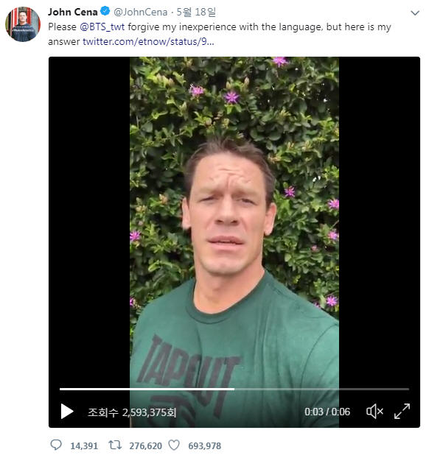Open John Cena's profile picture
Screen dimensions: 429x458
click(23, 24)
